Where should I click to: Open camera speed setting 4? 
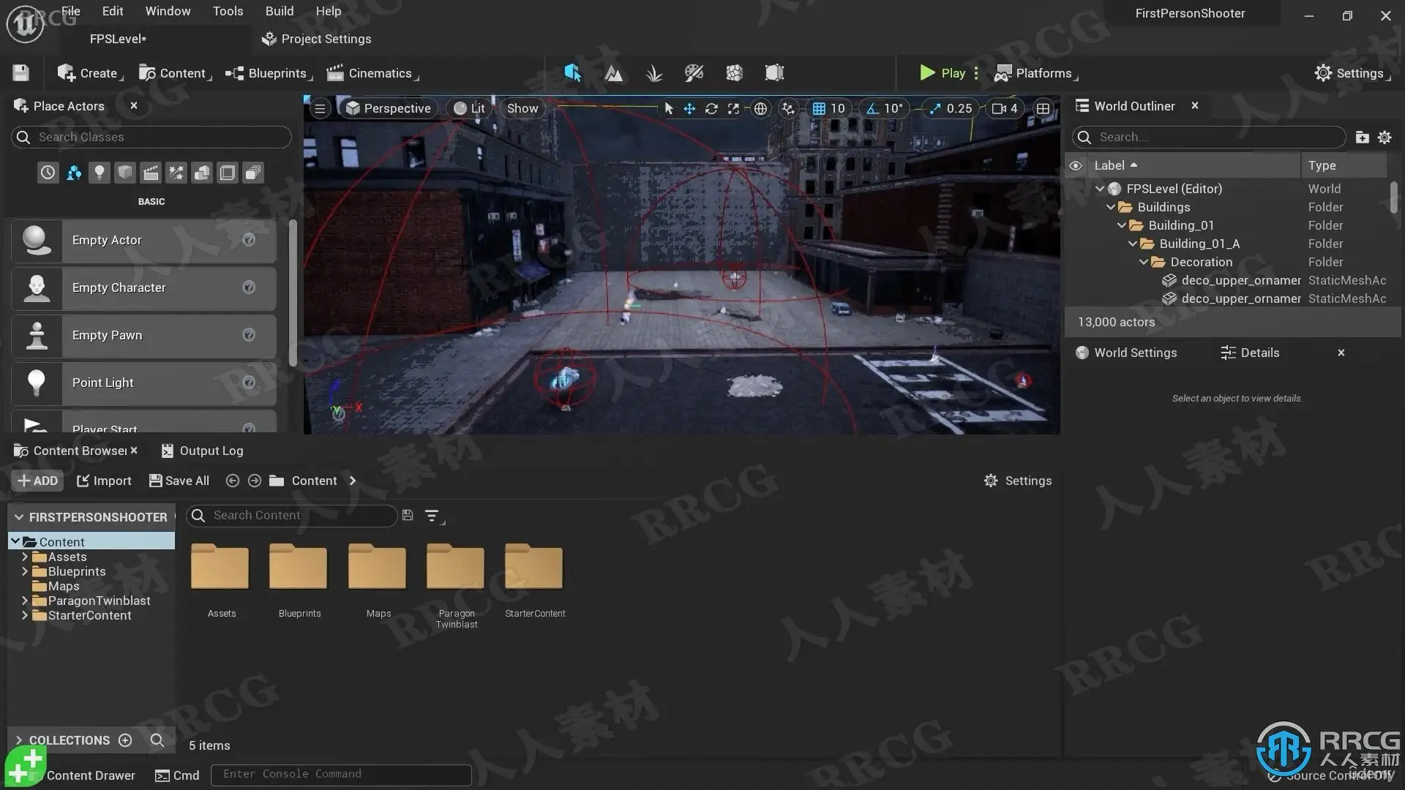point(1005,108)
